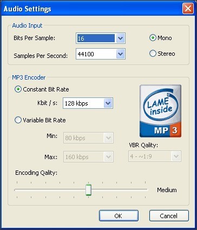This screenshot has width=197, height=230.
Task: Click the OK button
Action: pos(119,216)
